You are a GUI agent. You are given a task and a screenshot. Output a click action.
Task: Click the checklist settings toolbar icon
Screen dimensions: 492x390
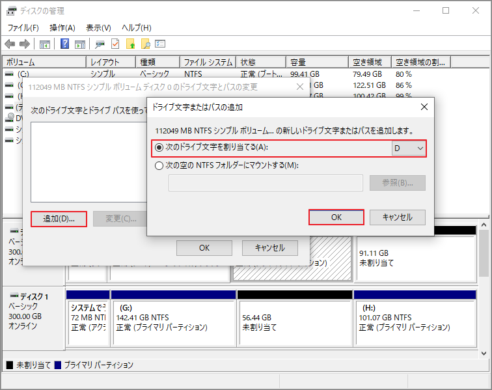(160, 44)
